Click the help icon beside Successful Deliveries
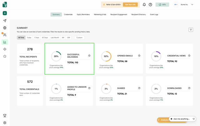The image size is (200, 126). 89,56
